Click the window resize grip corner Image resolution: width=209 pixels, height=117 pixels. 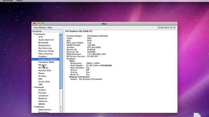176,112
